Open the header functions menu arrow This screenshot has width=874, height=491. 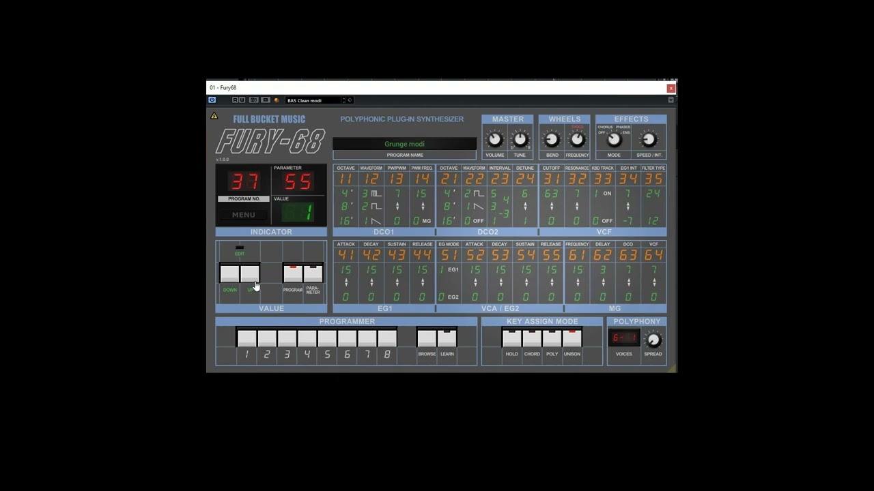click(x=671, y=100)
